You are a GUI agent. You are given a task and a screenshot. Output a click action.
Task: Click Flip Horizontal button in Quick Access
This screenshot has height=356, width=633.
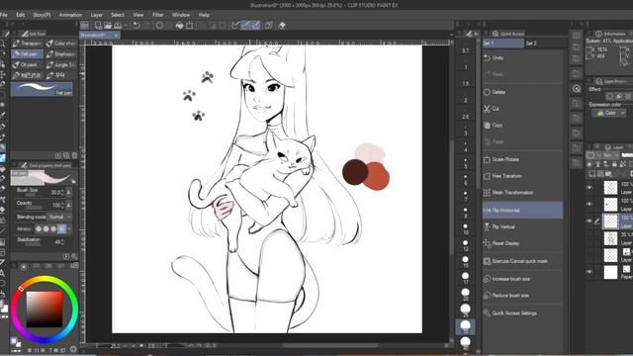[x=522, y=211]
